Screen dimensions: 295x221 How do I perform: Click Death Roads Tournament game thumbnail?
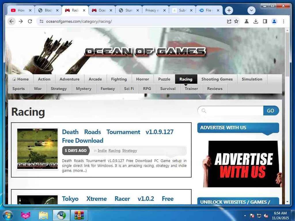37,149
